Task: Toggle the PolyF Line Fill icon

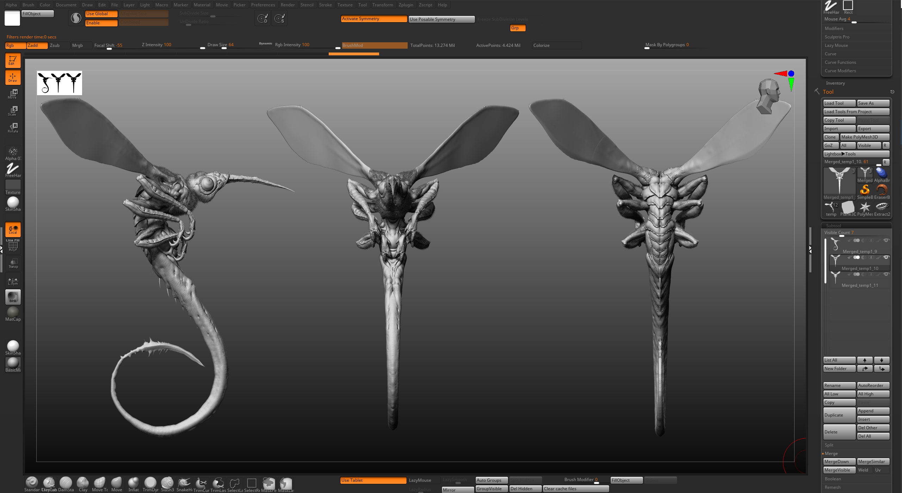Action: [x=13, y=245]
